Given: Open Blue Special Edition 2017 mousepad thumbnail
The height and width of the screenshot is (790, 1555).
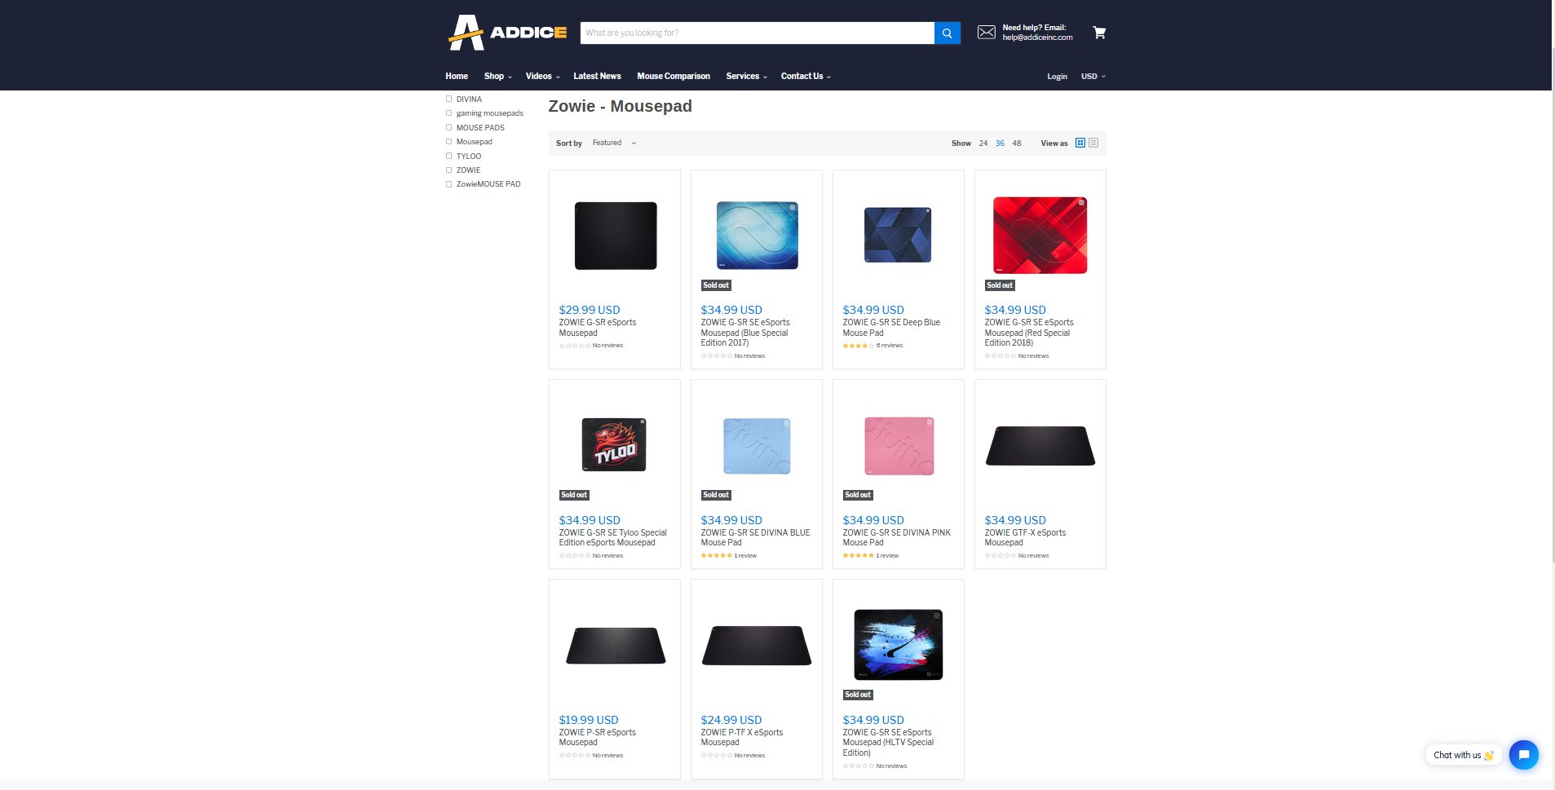Looking at the screenshot, I should tap(757, 236).
